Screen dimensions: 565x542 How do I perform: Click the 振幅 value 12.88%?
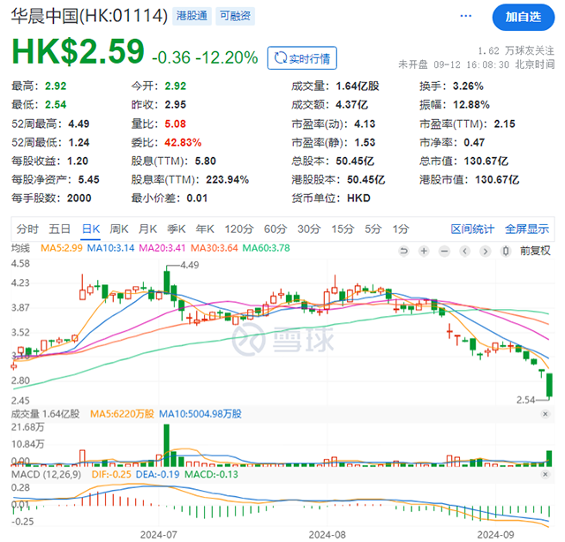[x=471, y=105]
